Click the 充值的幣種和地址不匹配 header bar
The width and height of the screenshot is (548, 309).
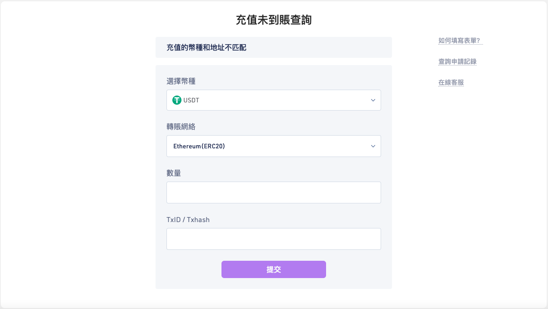pyautogui.click(x=274, y=47)
